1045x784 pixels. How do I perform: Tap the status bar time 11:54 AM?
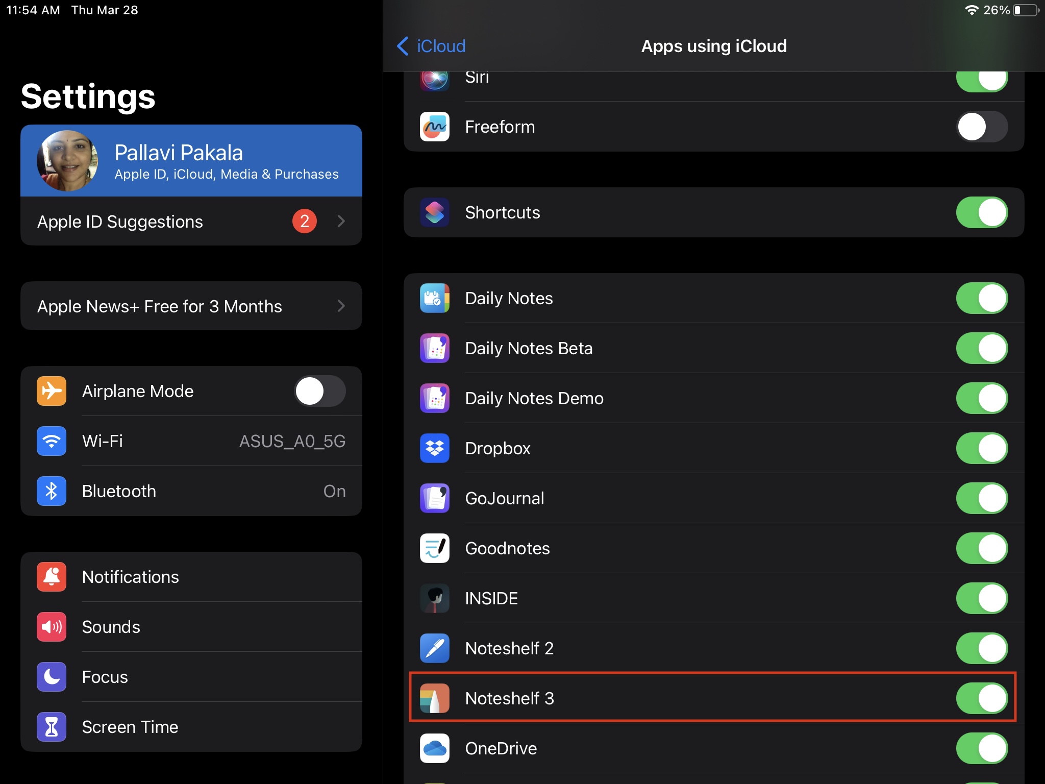tap(33, 10)
